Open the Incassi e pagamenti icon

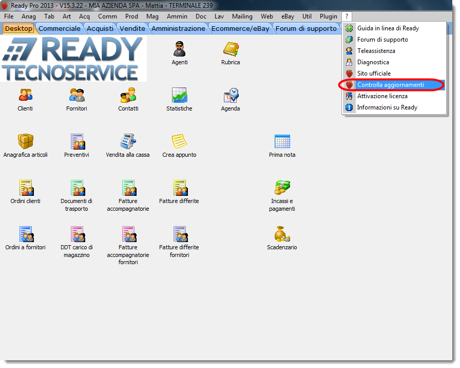click(282, 188)
